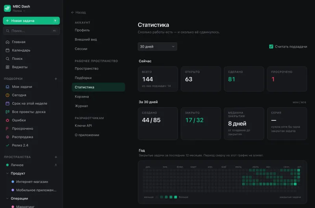Click the Распродажа sparkle icon

coord(7,137)
